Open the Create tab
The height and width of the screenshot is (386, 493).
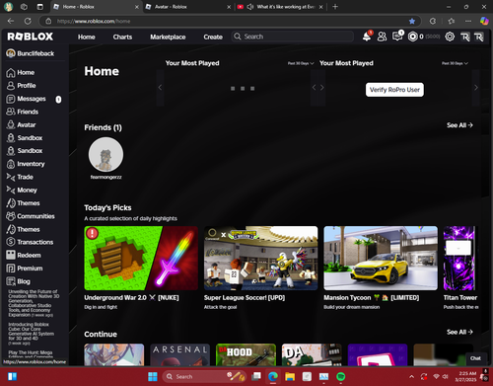tap(213, 37)
